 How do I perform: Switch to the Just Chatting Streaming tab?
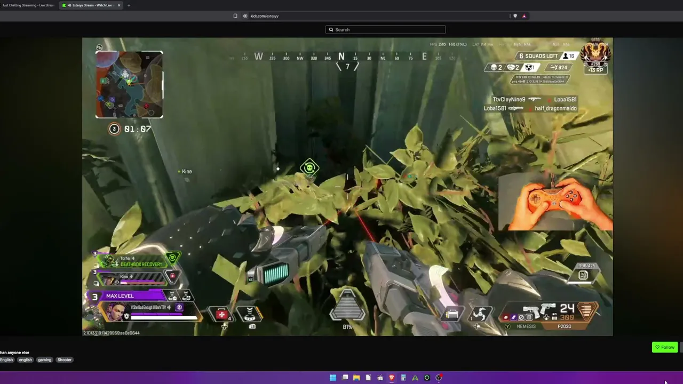[x=28, y=5]
